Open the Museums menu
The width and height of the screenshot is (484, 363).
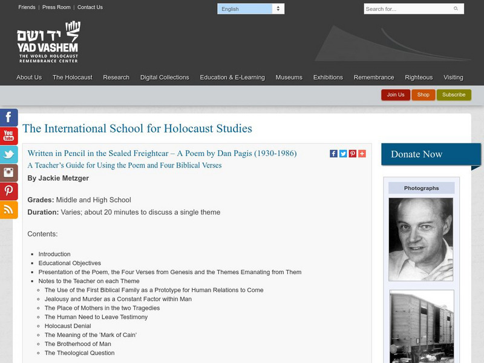point(289,77)
